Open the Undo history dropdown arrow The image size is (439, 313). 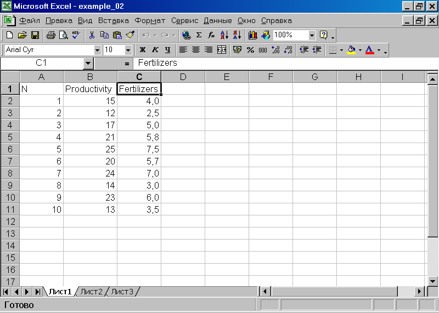pyautogui.click(x=155, y=35)
